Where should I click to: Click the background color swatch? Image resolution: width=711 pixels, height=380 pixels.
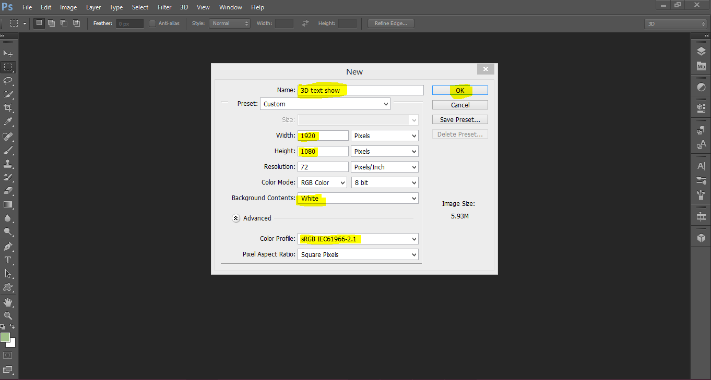click(13, 344)
